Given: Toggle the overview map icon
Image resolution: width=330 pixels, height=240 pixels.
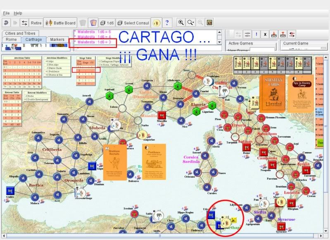Looking at the screenshot, I should coord(209,23).
